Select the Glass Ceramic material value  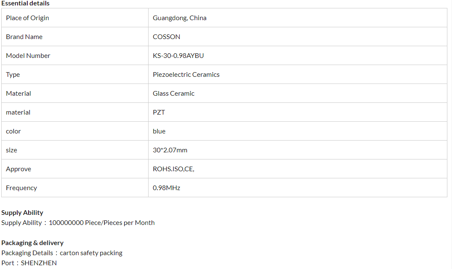click(173, 94)
